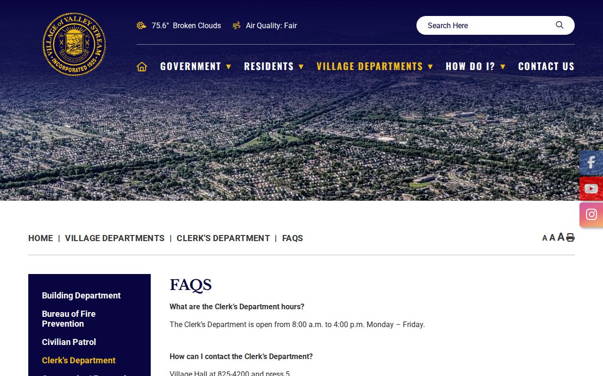Go to homepage via house icon
603x376 pixels.
point(142,66)
